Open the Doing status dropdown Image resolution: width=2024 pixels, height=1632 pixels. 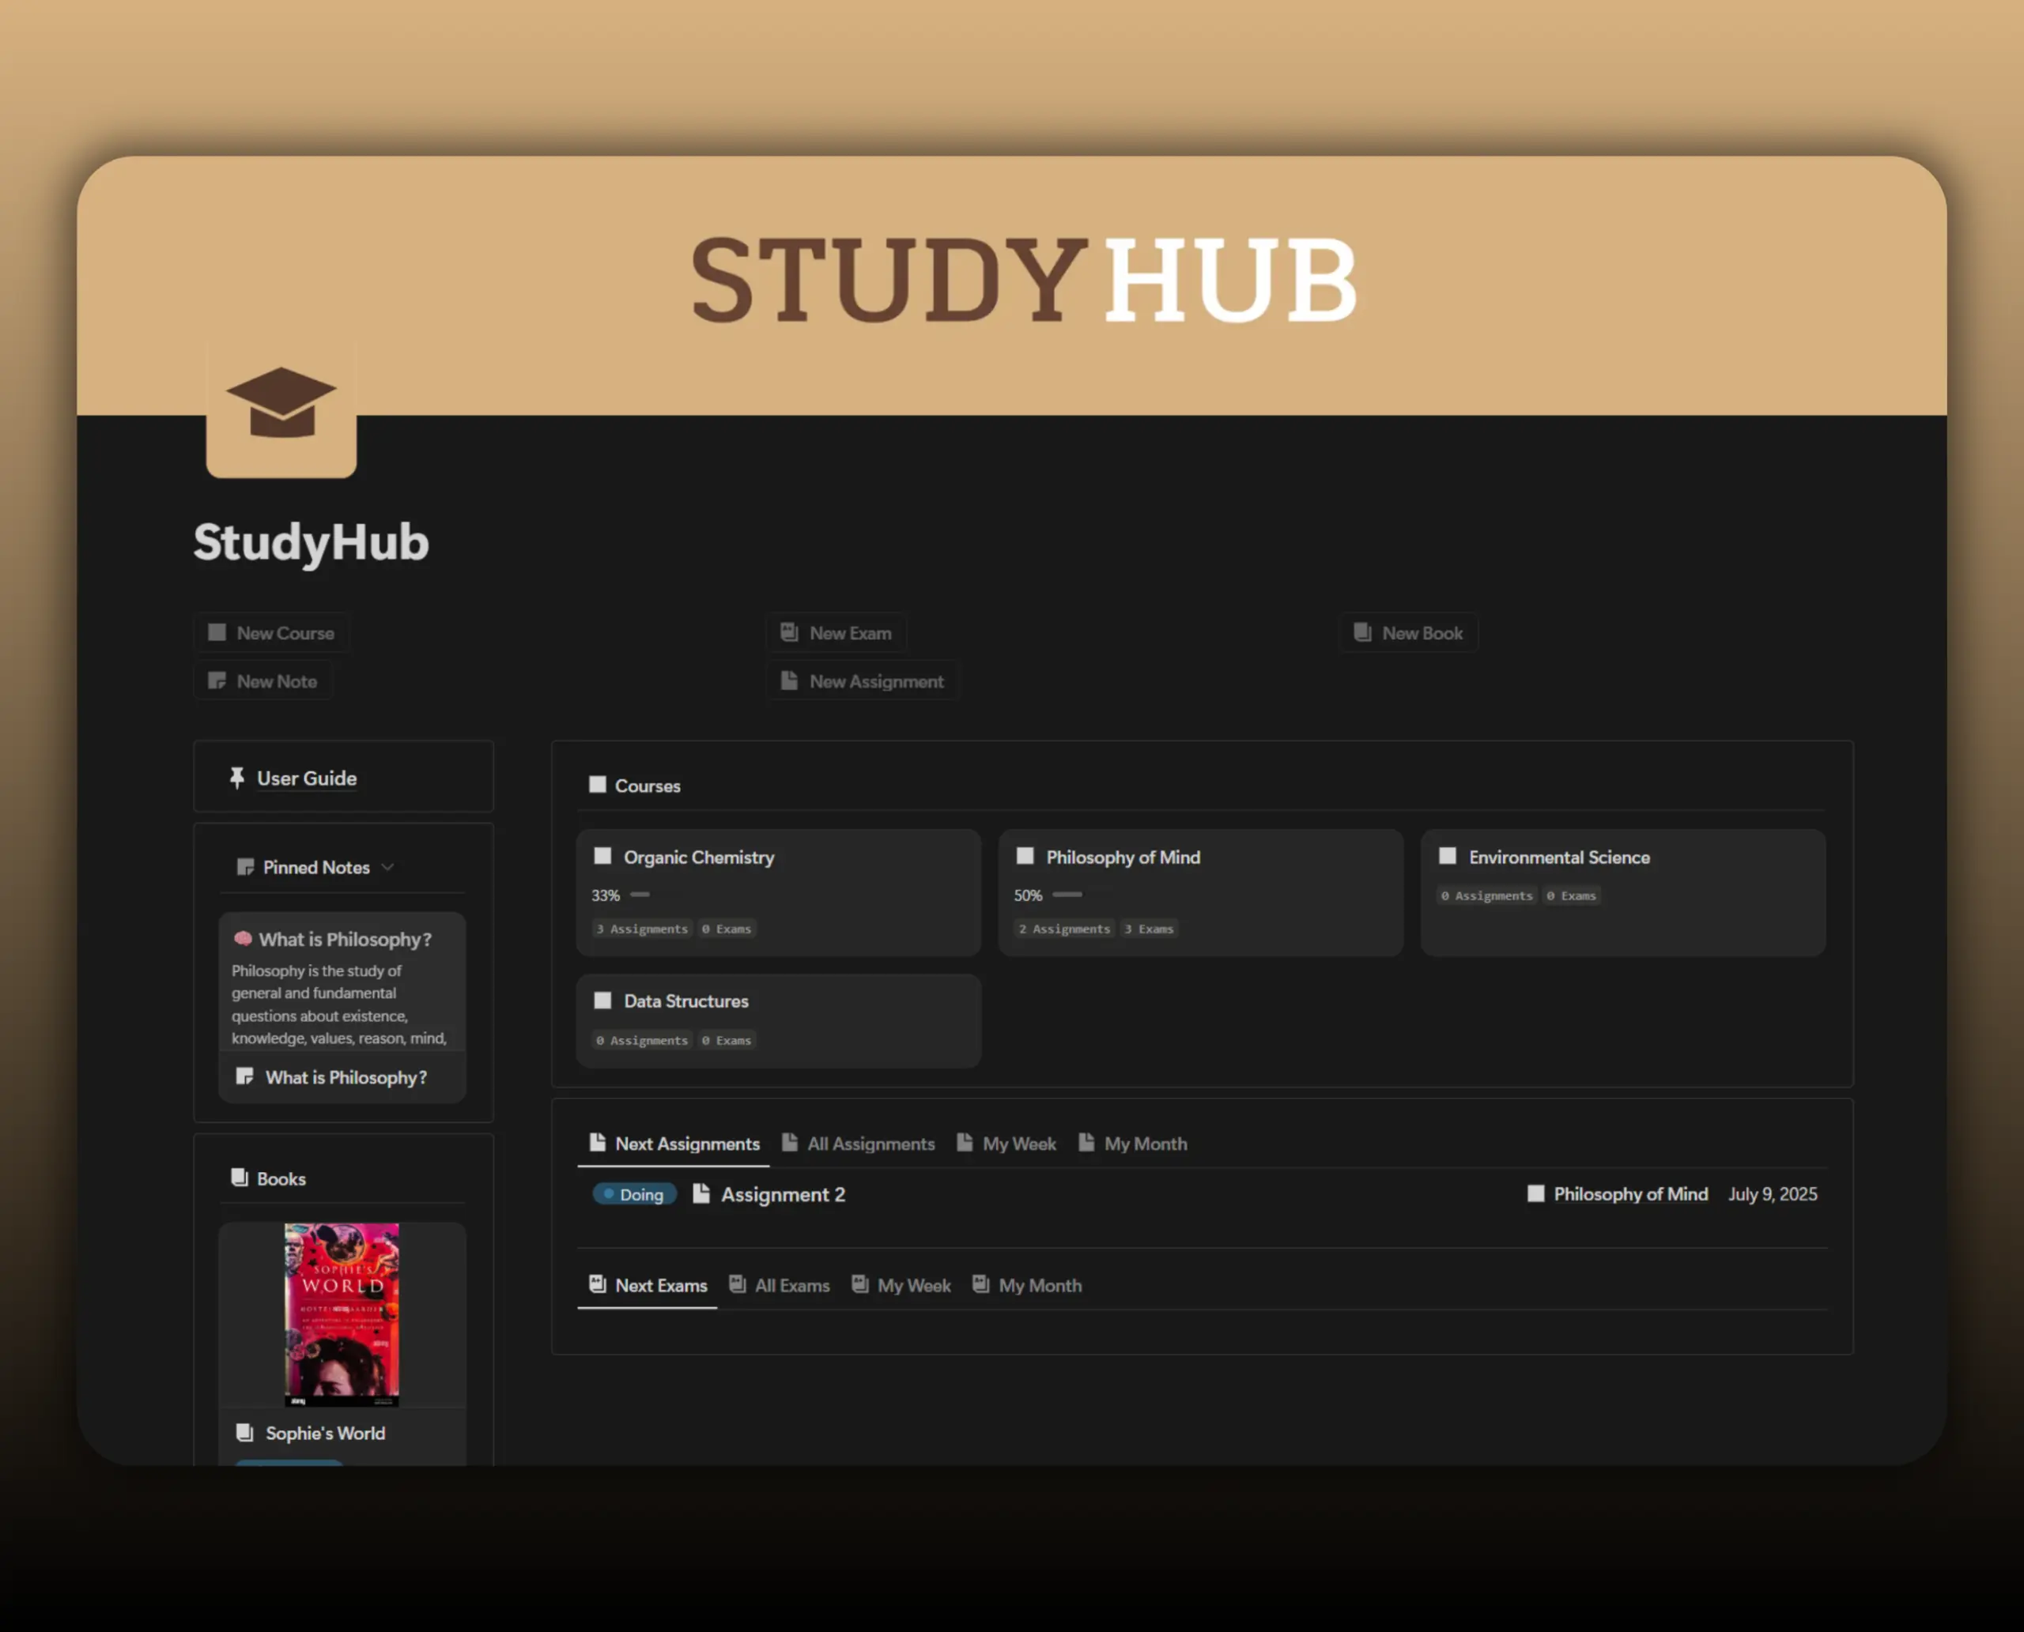click(635, 1194)
